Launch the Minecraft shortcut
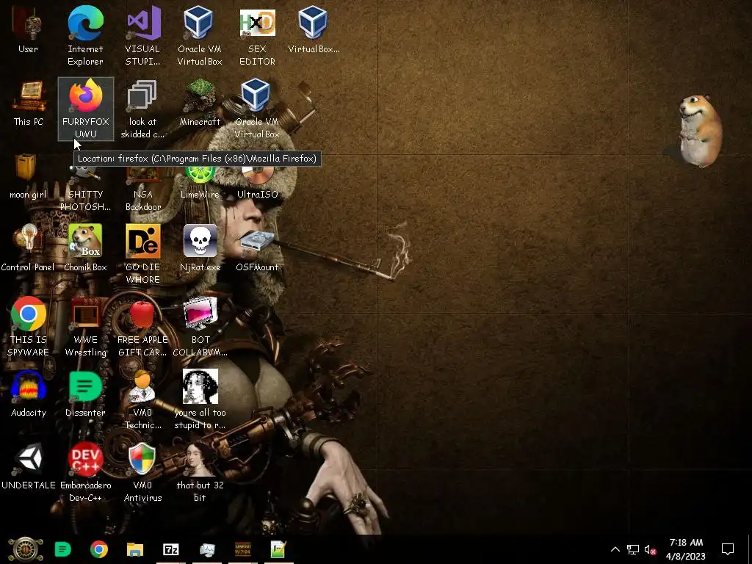Image resolution: width=752 pixels, height=564 pixels. [x=200, y=103]
